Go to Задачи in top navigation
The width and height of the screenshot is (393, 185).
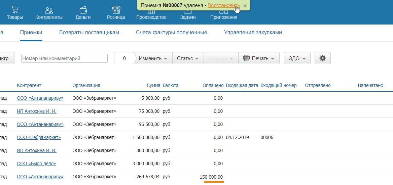[x=188, y=17]
